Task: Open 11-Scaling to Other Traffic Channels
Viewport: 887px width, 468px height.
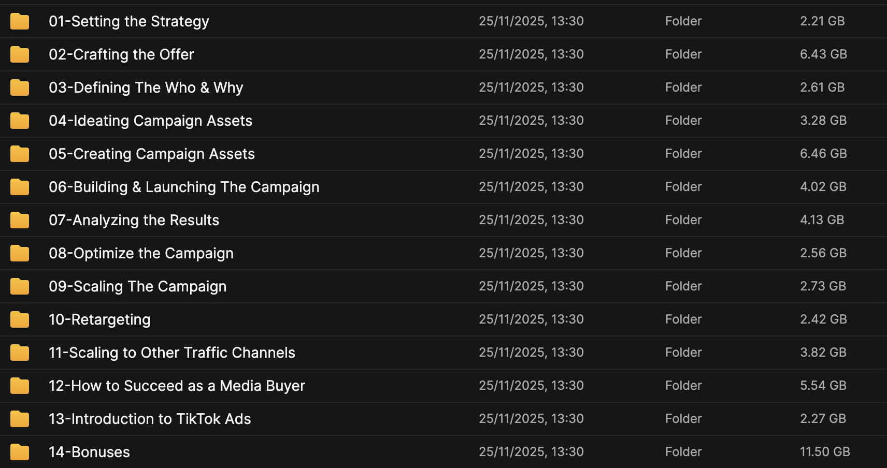Action: click(171, 353)
